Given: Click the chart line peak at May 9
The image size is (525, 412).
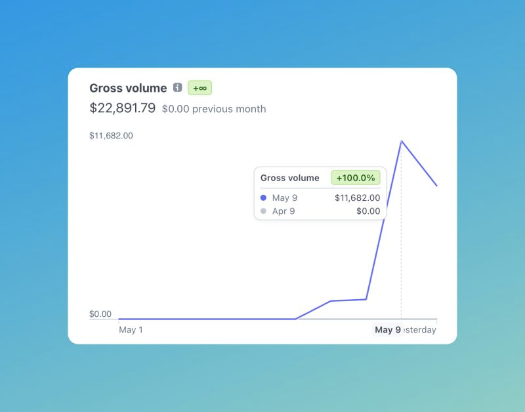Looking at the screenshot, I should (x=401, y=141).
